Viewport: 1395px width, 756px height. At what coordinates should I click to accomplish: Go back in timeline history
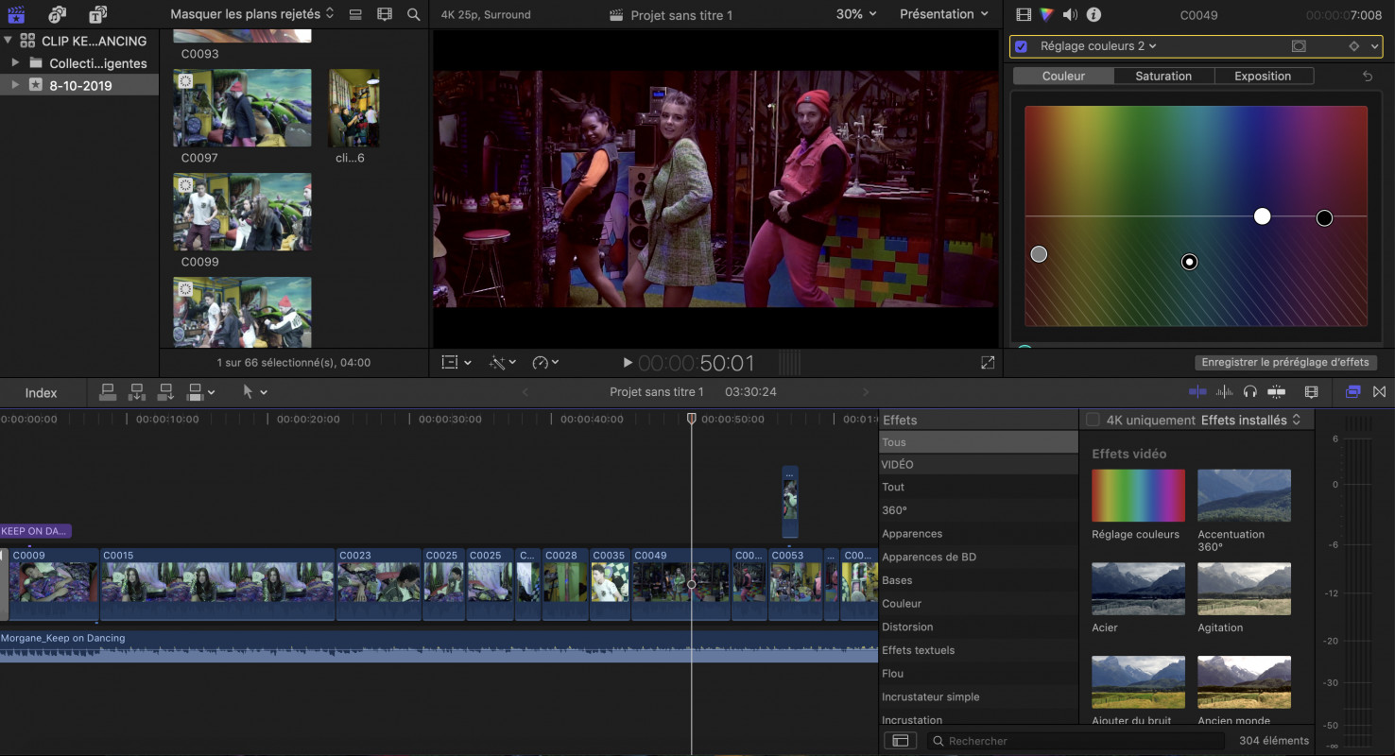tap(525, 392)
